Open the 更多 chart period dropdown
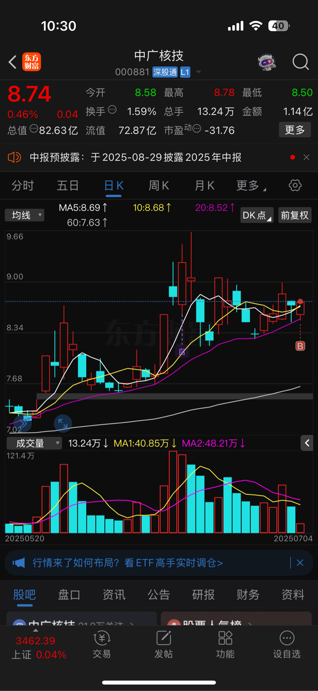Image resolution: width=318 pixels, height=691 pixels. [x=251, y=185]
